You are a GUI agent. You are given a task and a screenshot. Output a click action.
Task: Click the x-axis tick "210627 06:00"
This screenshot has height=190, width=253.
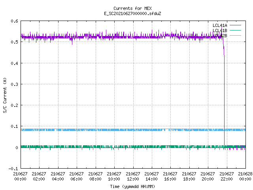(x=76, y=176)
